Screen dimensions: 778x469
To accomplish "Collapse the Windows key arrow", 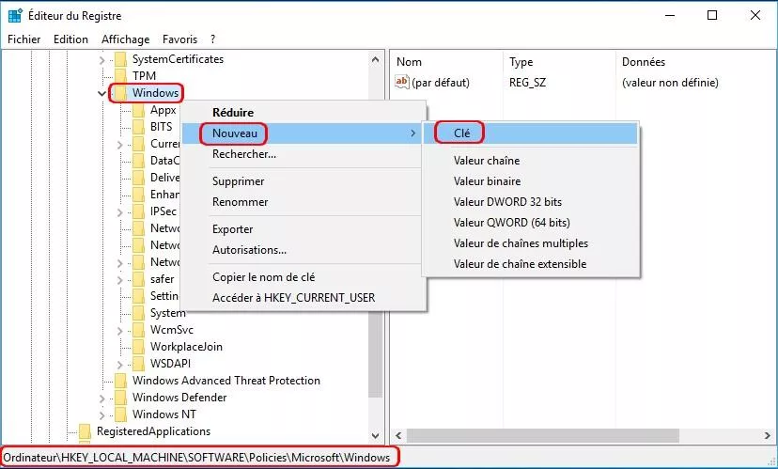I will tap(101, 93).
